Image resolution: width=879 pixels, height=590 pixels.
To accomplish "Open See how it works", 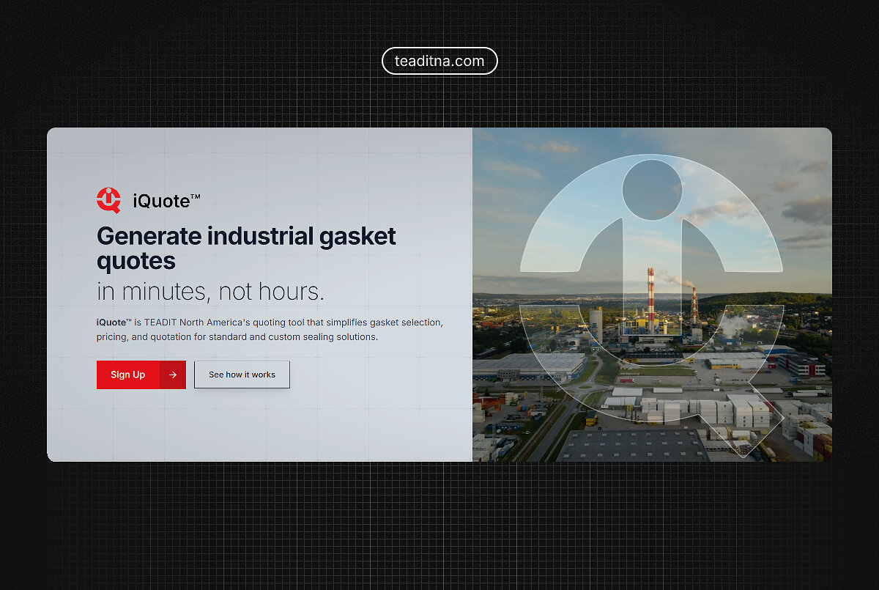I will [x=242, y=375].
